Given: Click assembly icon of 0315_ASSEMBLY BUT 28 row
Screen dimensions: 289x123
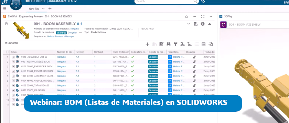Looking at the screenshot, I should pos(17,57).
